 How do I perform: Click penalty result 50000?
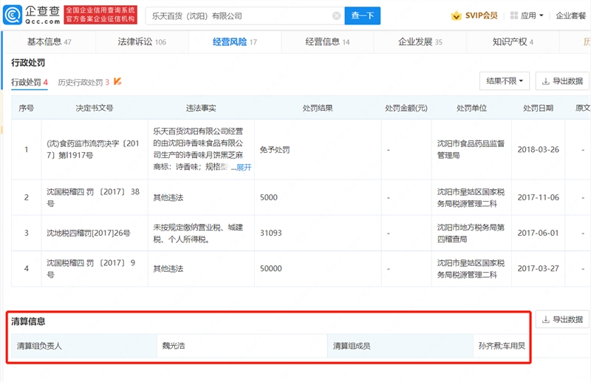(270, 268)
